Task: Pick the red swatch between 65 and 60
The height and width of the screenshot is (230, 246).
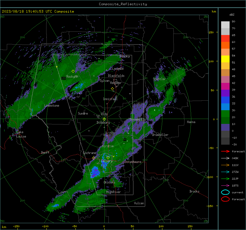Action: [x=225, y=39]
